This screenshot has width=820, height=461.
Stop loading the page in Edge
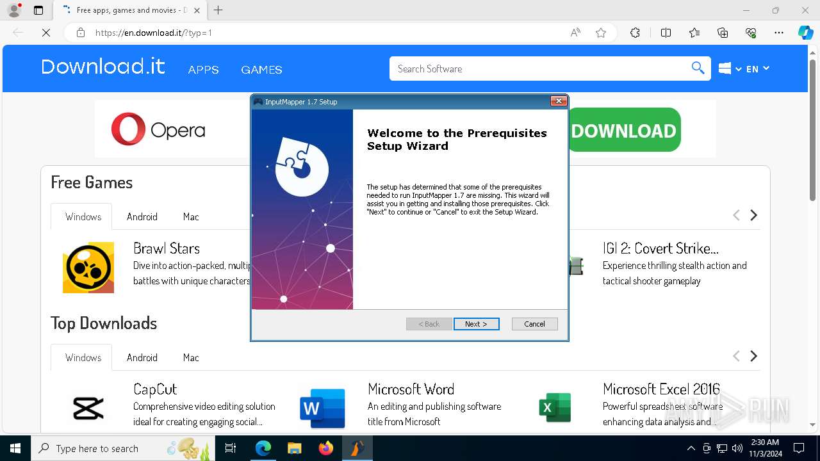coord(46,33)
